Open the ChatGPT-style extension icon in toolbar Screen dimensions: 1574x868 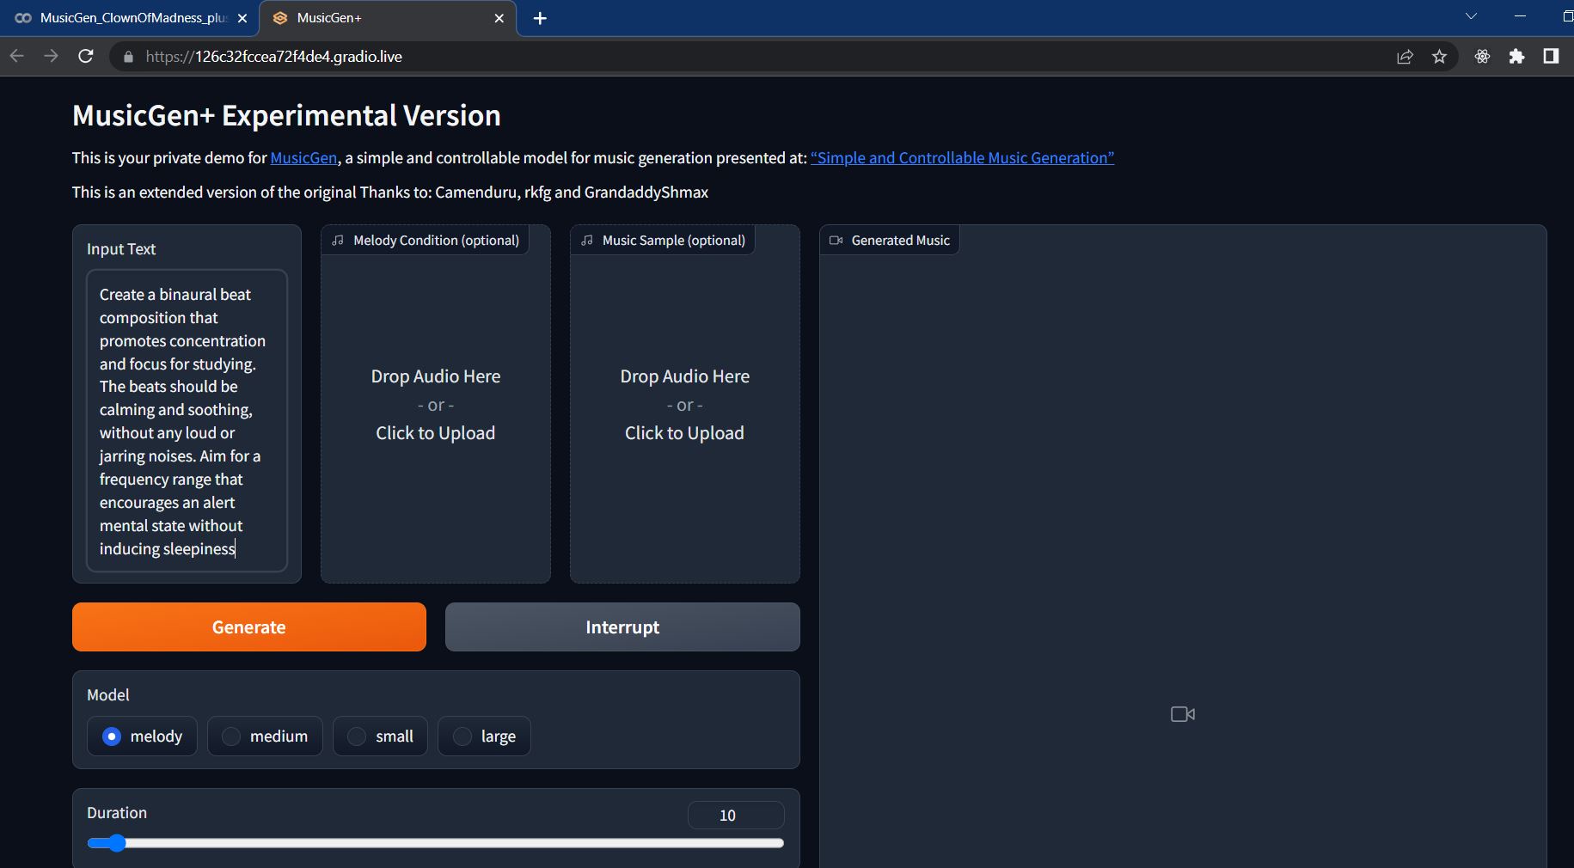(x=1482, y=57)
